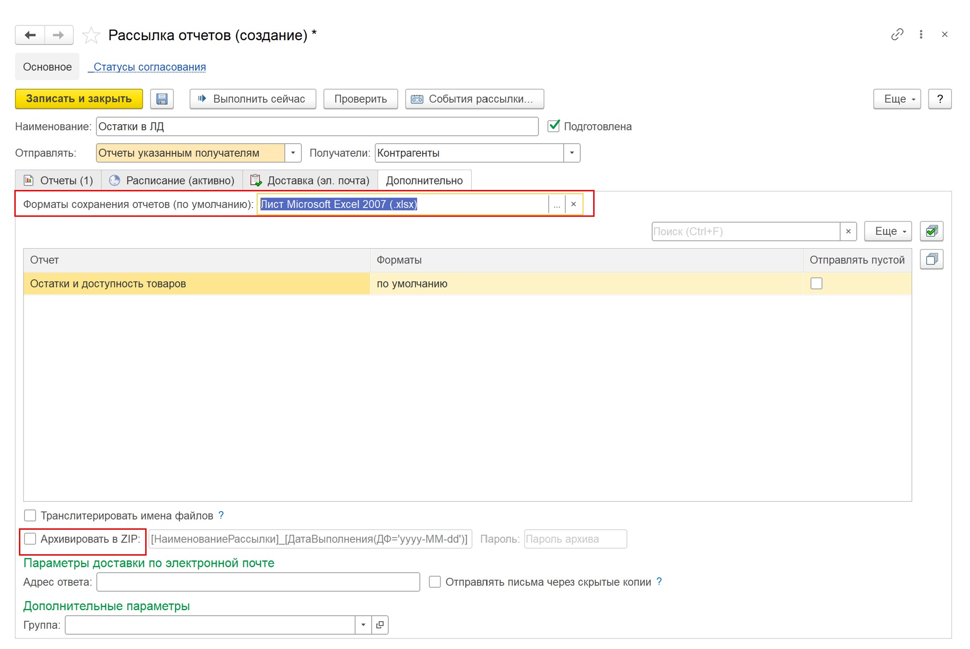The image size is (970, 649).
Task: Open the Получатели dropdown arrow
Action: pos(572,153)
